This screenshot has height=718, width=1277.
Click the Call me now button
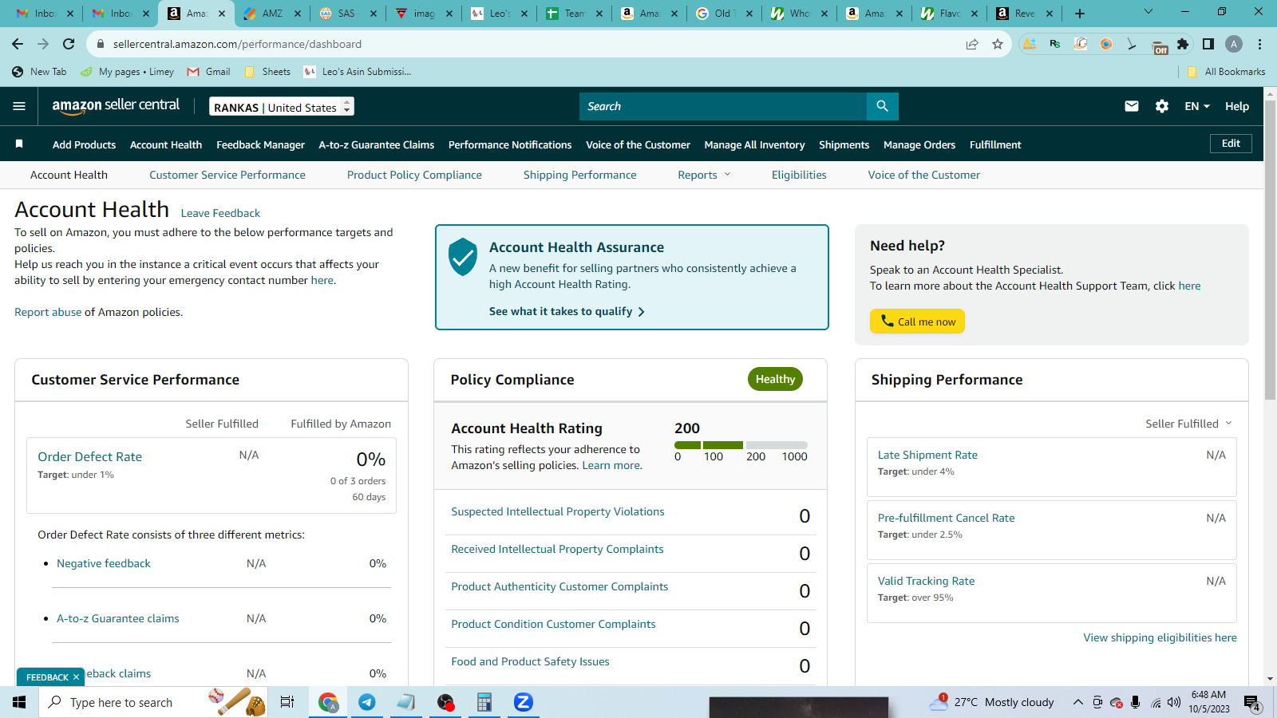pos(917,321)
